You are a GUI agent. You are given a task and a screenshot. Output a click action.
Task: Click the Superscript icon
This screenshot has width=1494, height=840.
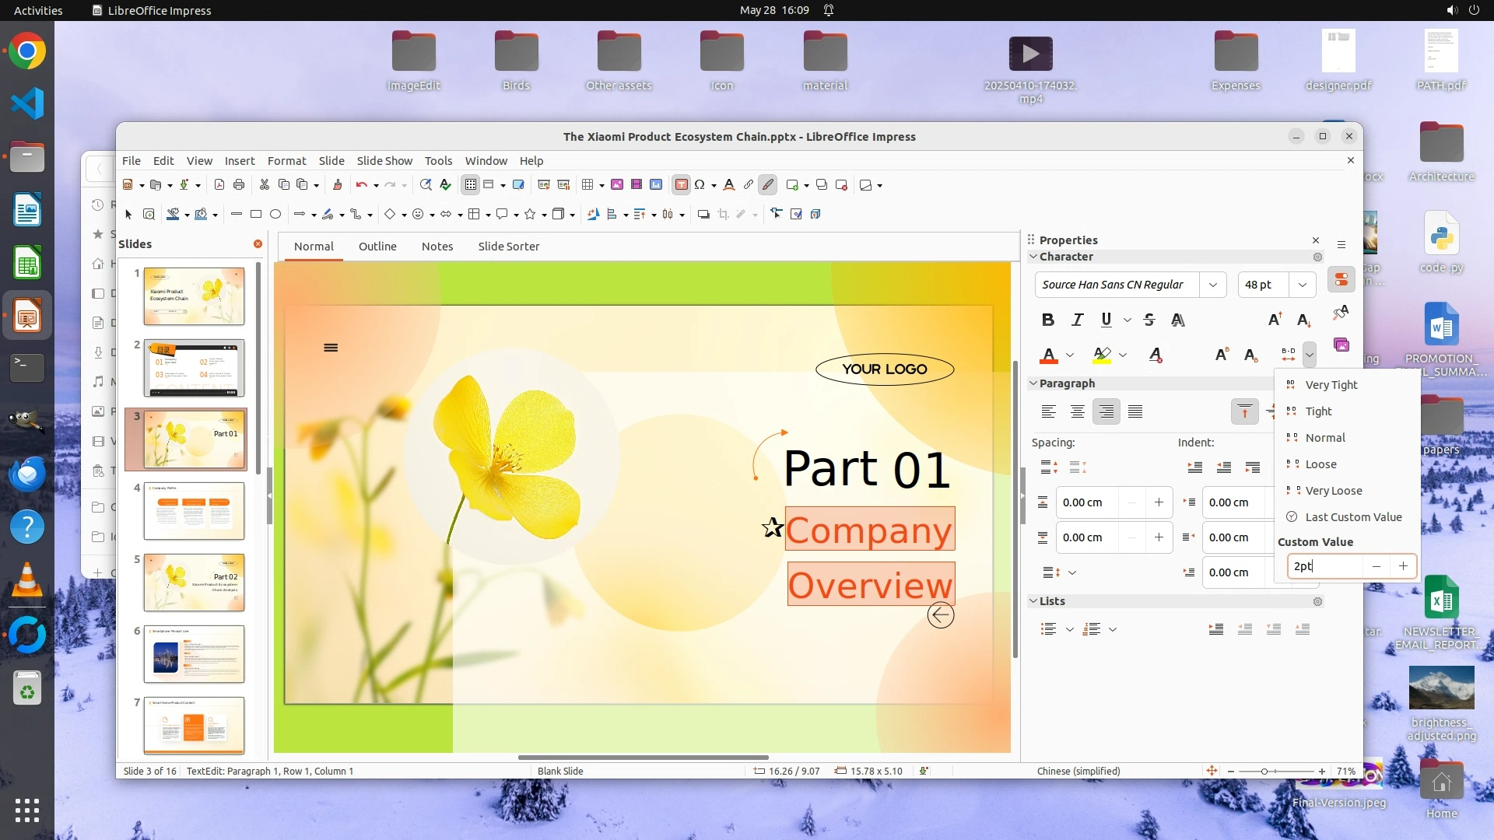coord(1222,355)
